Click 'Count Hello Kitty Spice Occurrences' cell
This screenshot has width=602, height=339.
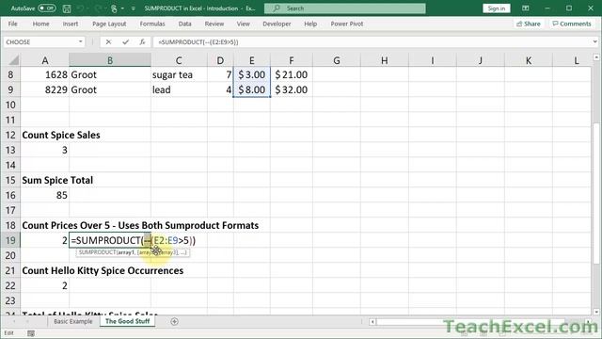(x=103, y=270)
